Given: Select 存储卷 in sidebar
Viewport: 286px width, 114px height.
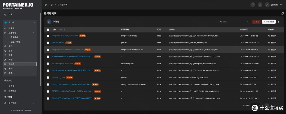Looking at the screenshot, I should (20, 64).
